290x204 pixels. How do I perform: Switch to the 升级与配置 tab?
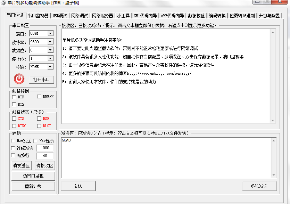click(269, 16)
